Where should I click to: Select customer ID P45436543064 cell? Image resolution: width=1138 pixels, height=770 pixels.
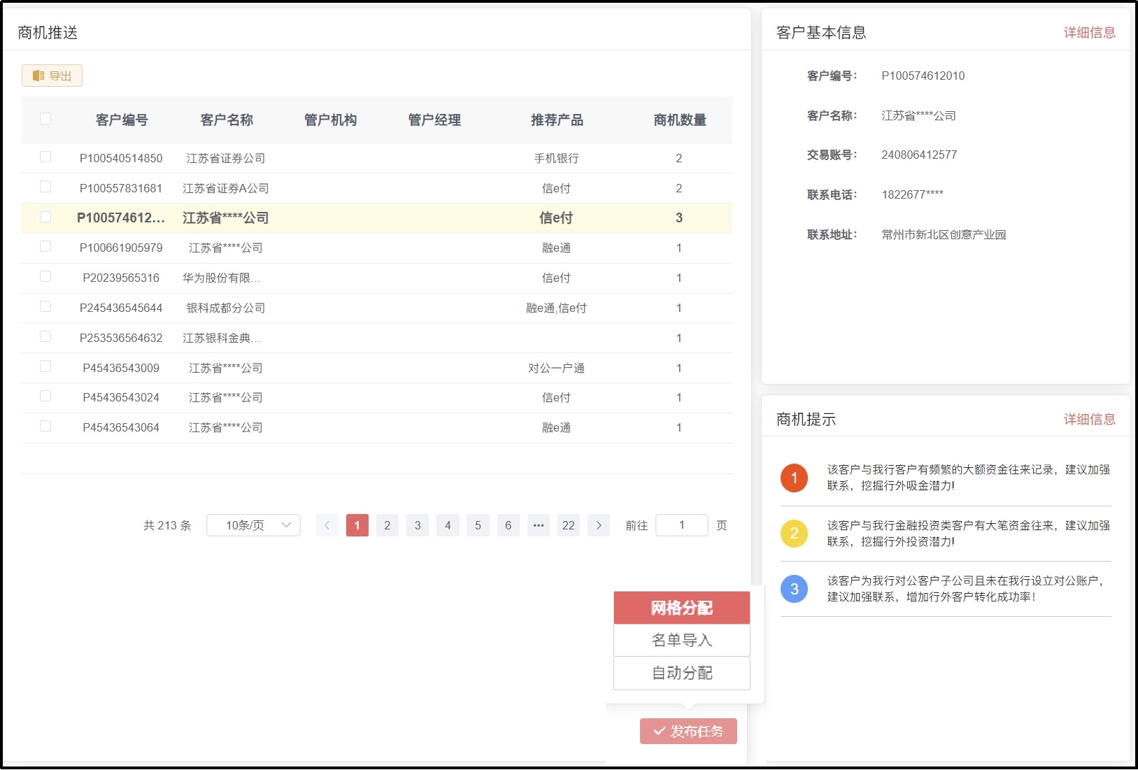(x=121, y=427)
